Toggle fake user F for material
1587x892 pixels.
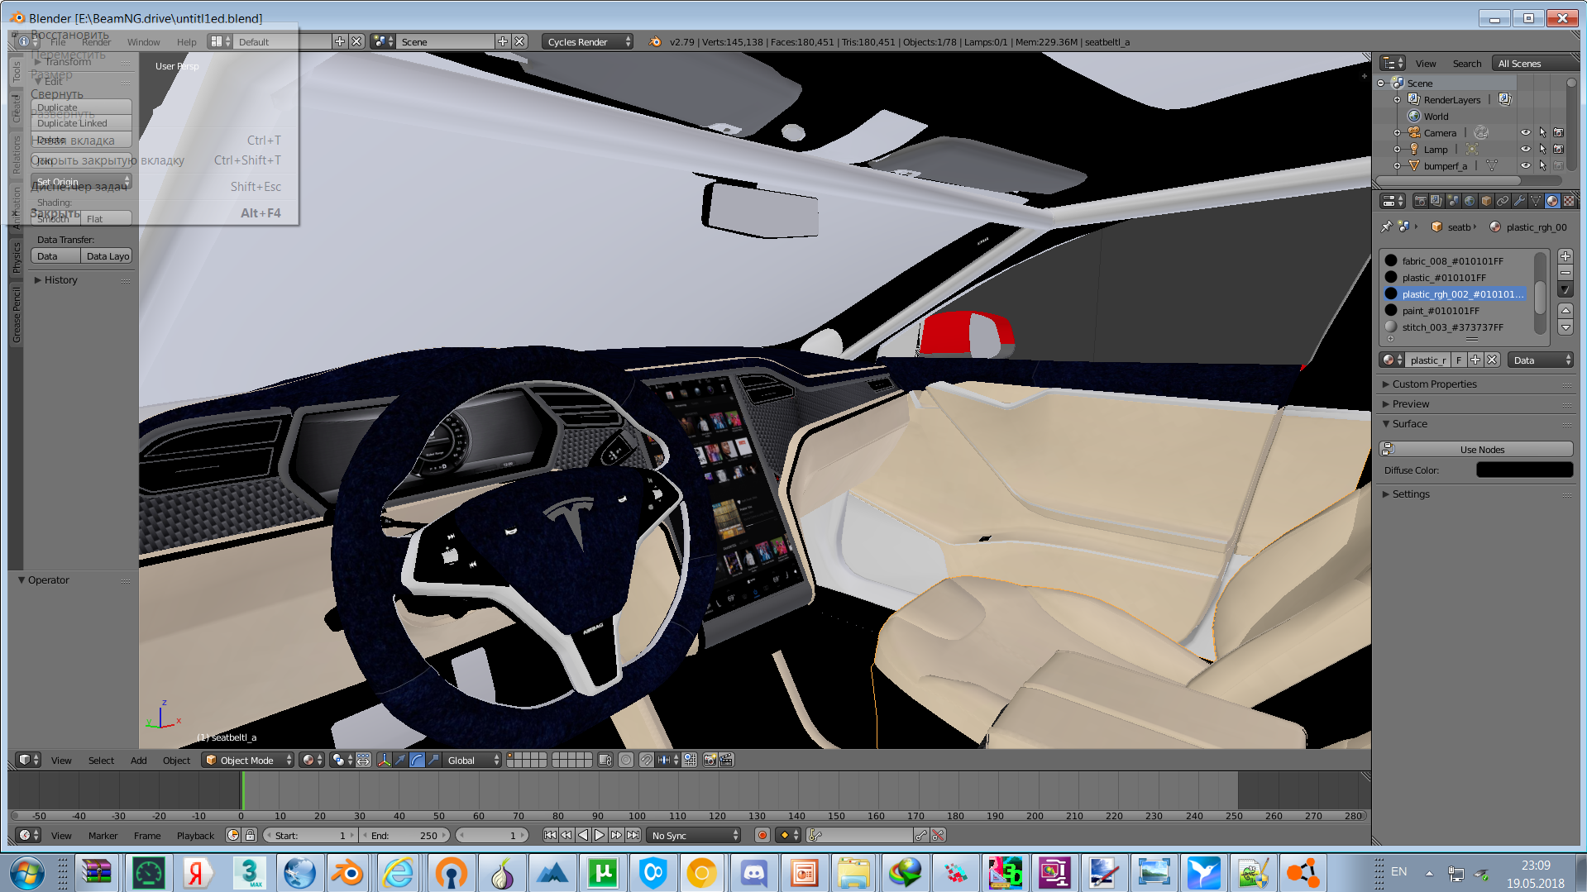pyautogui.click(x=1459, y=360)
